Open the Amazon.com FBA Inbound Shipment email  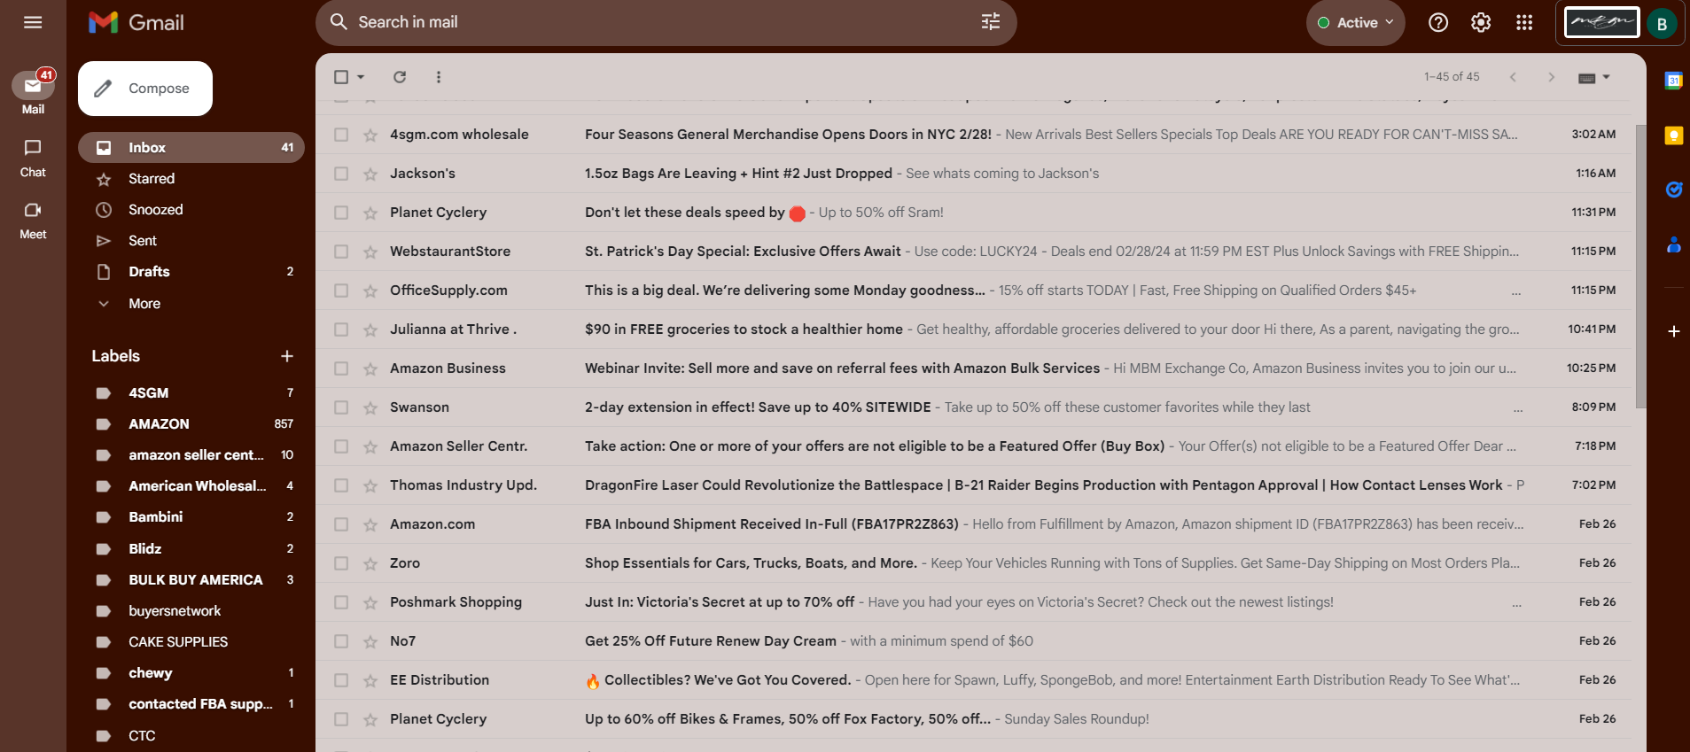click(973, 524)
